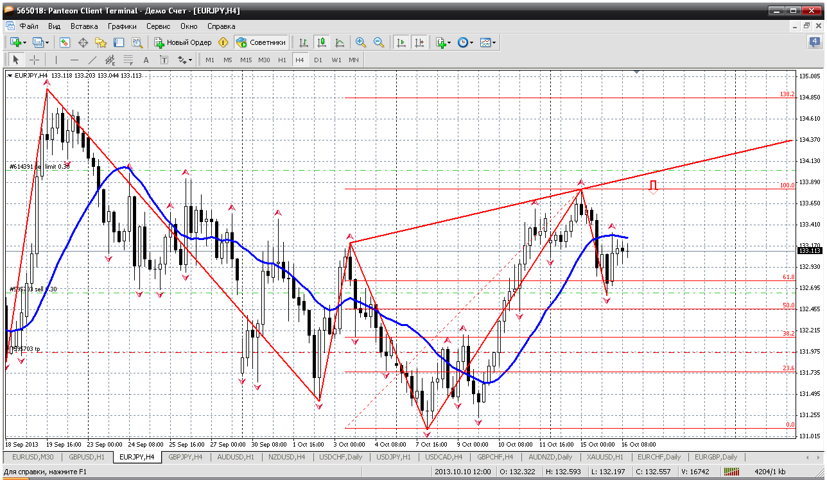Toggle chart shift button
This screenshot has height=480, width=827.
419,42
